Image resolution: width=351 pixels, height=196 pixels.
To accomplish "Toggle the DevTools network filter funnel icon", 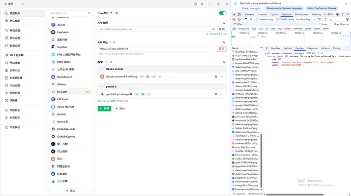I will 246,19.
